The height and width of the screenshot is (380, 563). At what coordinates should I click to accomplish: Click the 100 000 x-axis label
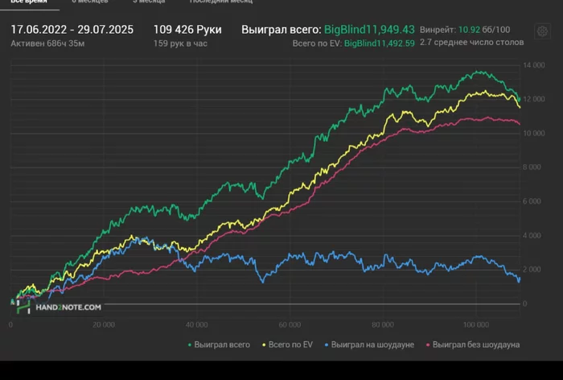tap(476, 324)
